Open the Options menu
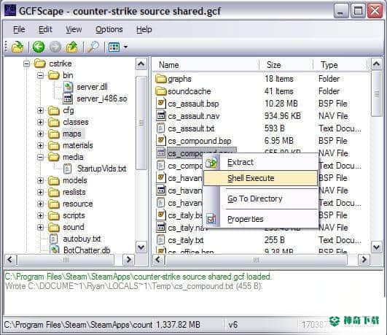Screen dimensions: 387x335 (109, 29)
